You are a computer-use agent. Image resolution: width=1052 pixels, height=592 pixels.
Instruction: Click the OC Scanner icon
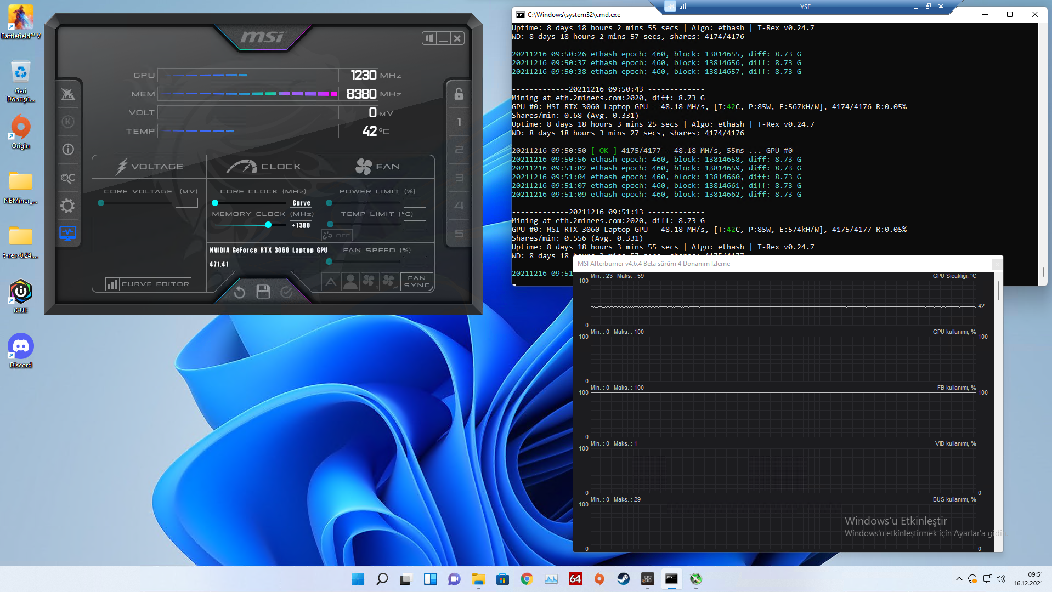(67, 178)
